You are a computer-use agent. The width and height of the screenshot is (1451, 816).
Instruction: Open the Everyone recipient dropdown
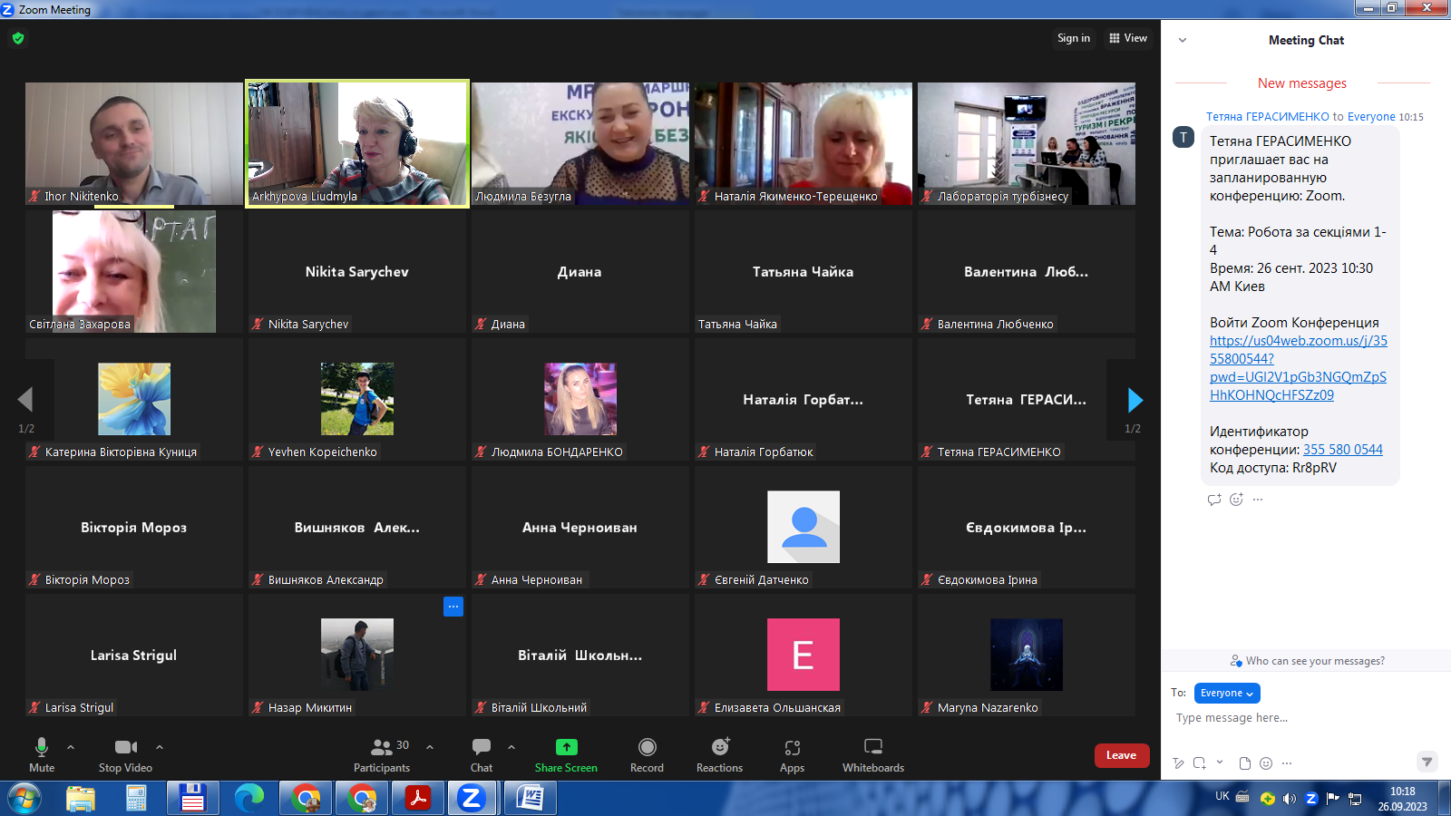[1227, 693]
